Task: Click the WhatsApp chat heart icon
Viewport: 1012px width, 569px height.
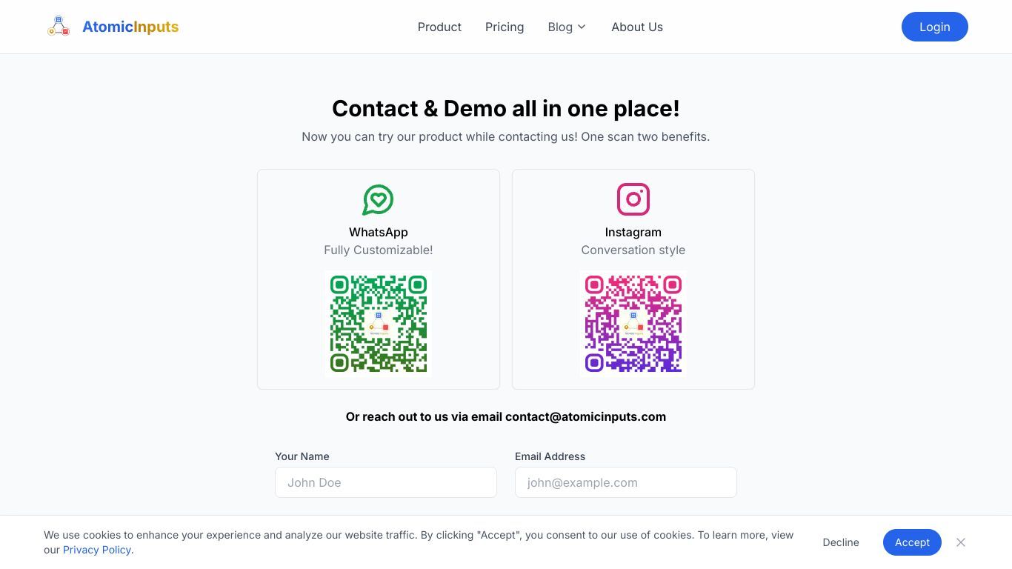Action: [x=378, y=200]
